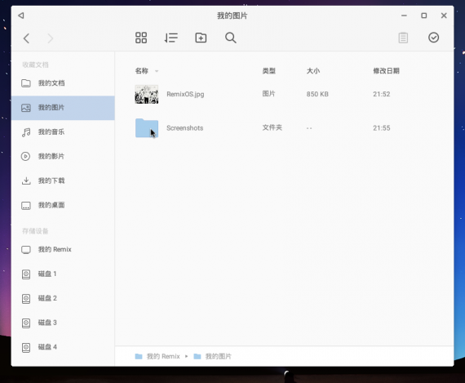Screen dimensions: 465x383
Task: Sort files by 类型 column
Action: 268,71
